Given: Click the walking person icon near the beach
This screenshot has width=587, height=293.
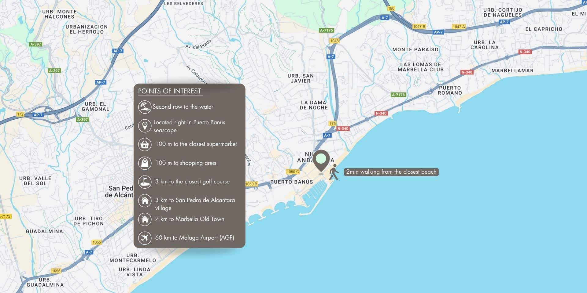Looking at the screenshot, I should [334, 172].
